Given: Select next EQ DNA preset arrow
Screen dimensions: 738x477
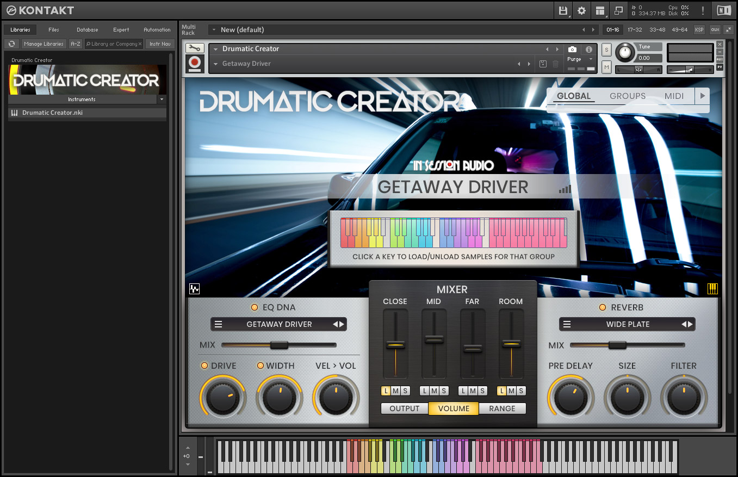Looking at the screenshot, I should point(342,324).
